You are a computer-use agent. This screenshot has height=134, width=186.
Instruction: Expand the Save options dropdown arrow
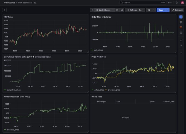click(167, 10)
